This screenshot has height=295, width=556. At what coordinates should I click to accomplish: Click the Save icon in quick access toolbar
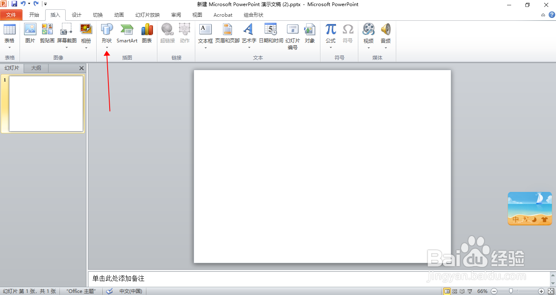(14, 4)
